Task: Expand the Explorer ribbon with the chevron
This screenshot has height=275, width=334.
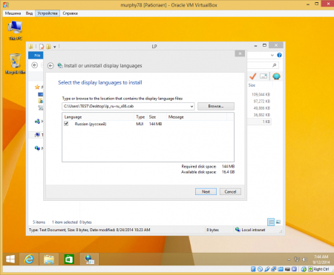Action: pyautogui.click(x=272, y=56)
